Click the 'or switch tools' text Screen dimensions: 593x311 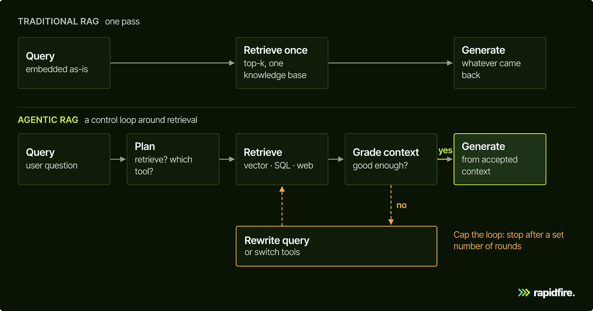(272, 252)
